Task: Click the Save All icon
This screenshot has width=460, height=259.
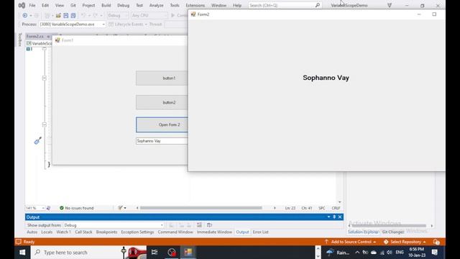Action: pyautogui.click(x=73, y=15)
